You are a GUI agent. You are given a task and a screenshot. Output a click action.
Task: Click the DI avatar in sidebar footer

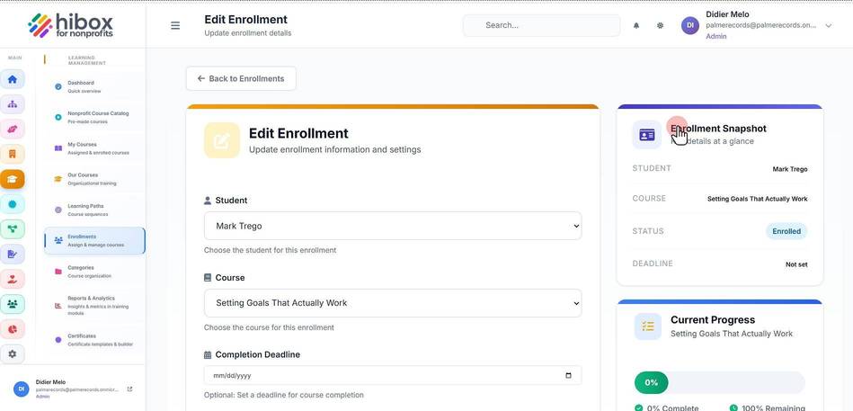21,389
